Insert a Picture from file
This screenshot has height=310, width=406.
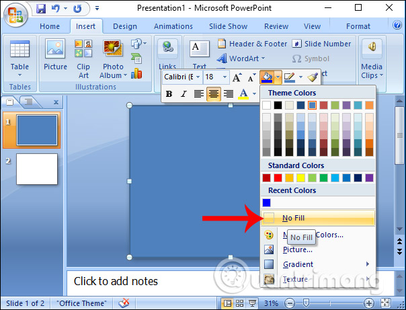pyautogui.click(x=55, y=55)
